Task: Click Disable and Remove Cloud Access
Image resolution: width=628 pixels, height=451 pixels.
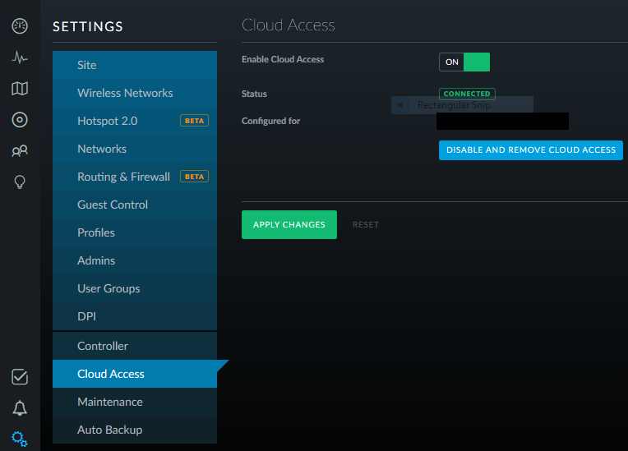Action: (531, 150)
